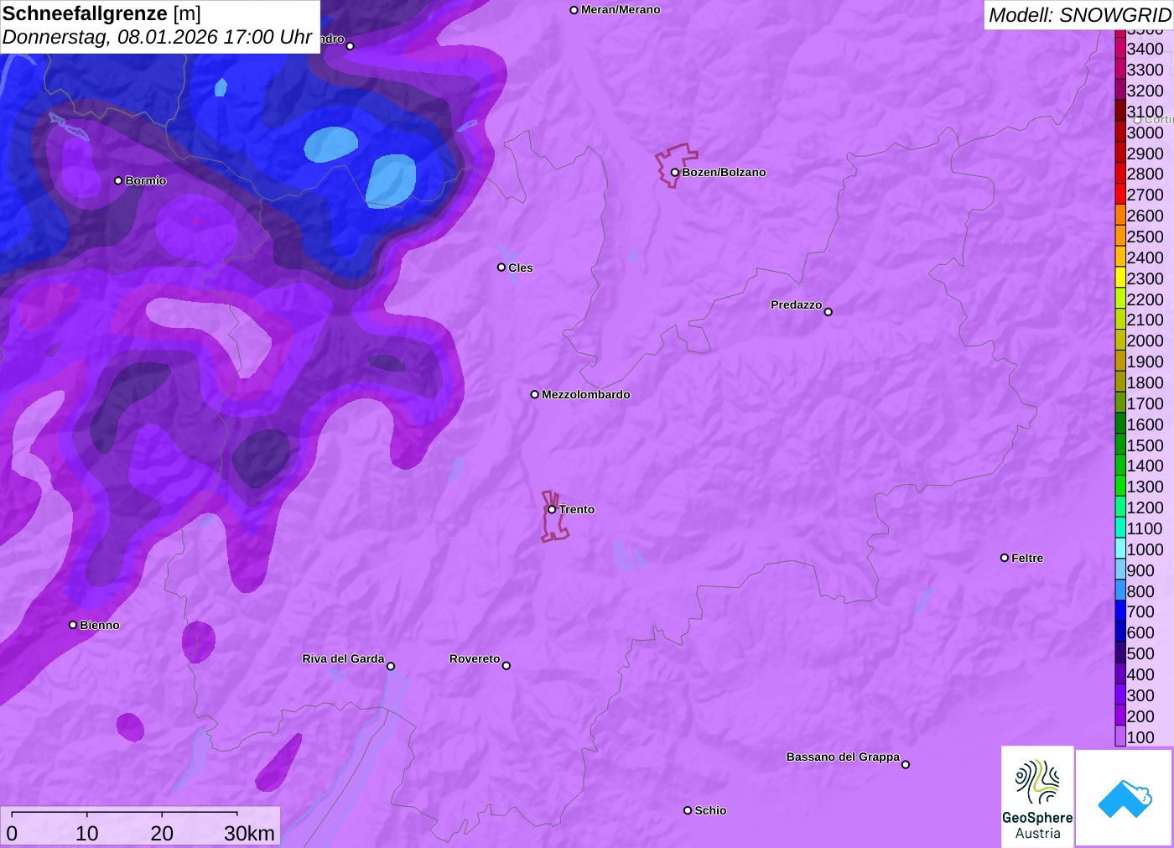
Task: Click the 2000 legend value
Action: point(1145,341)
